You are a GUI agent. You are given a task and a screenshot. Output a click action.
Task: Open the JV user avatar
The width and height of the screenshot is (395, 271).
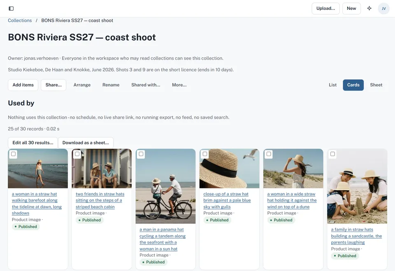(x=383, y=9)
